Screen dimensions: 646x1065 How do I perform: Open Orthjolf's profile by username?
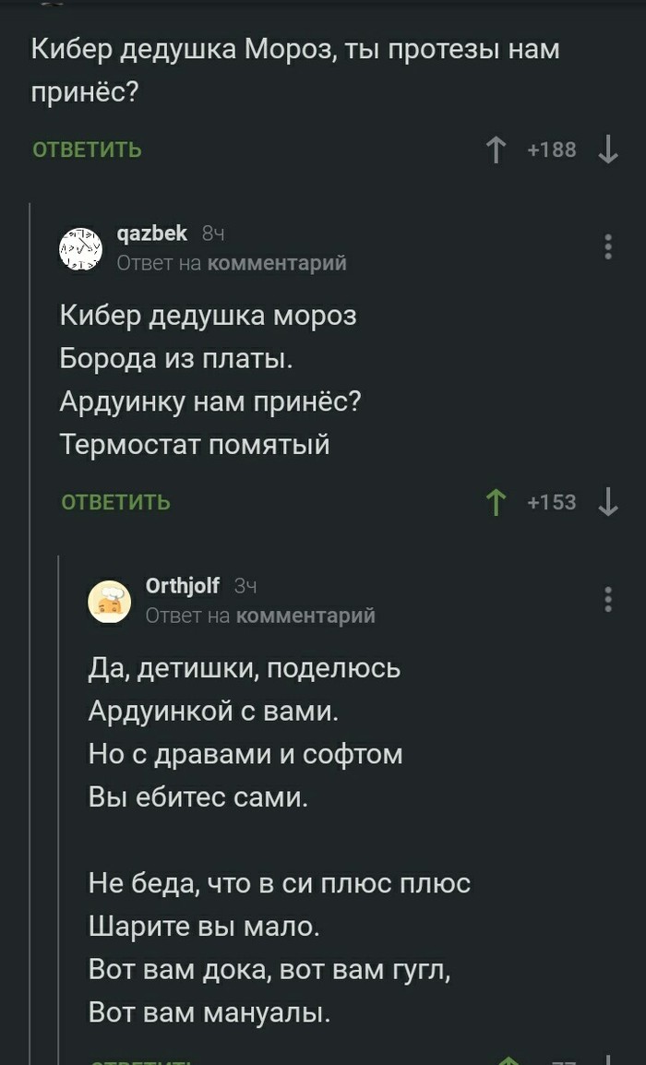coord(183,585)
